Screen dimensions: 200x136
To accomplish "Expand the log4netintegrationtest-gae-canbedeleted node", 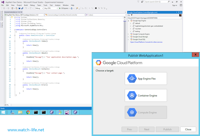I will (131, 26).
